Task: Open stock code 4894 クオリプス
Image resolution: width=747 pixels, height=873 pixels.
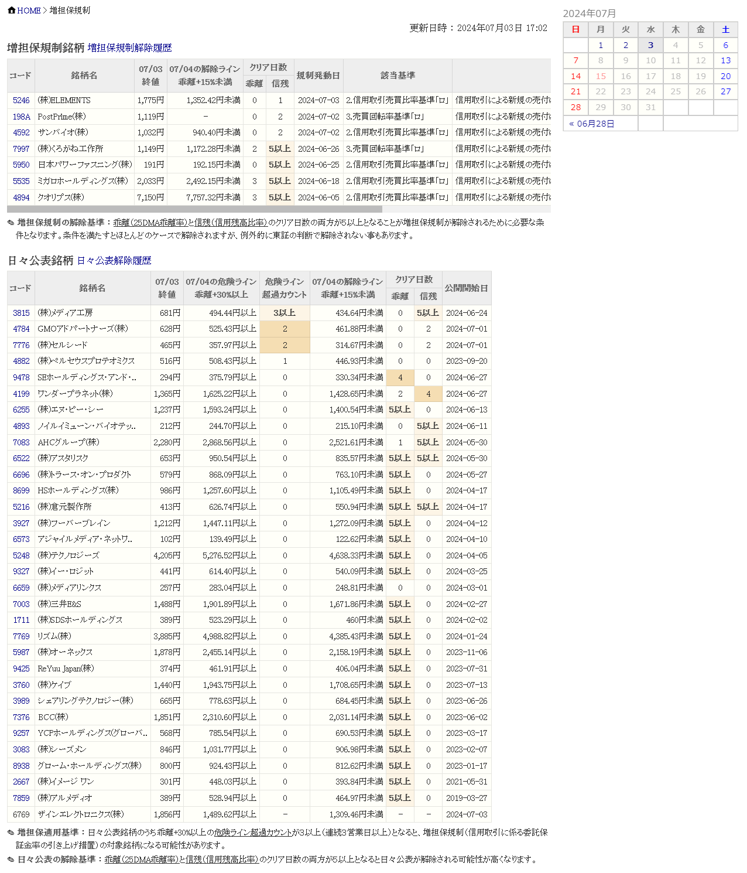Action: 21,197
